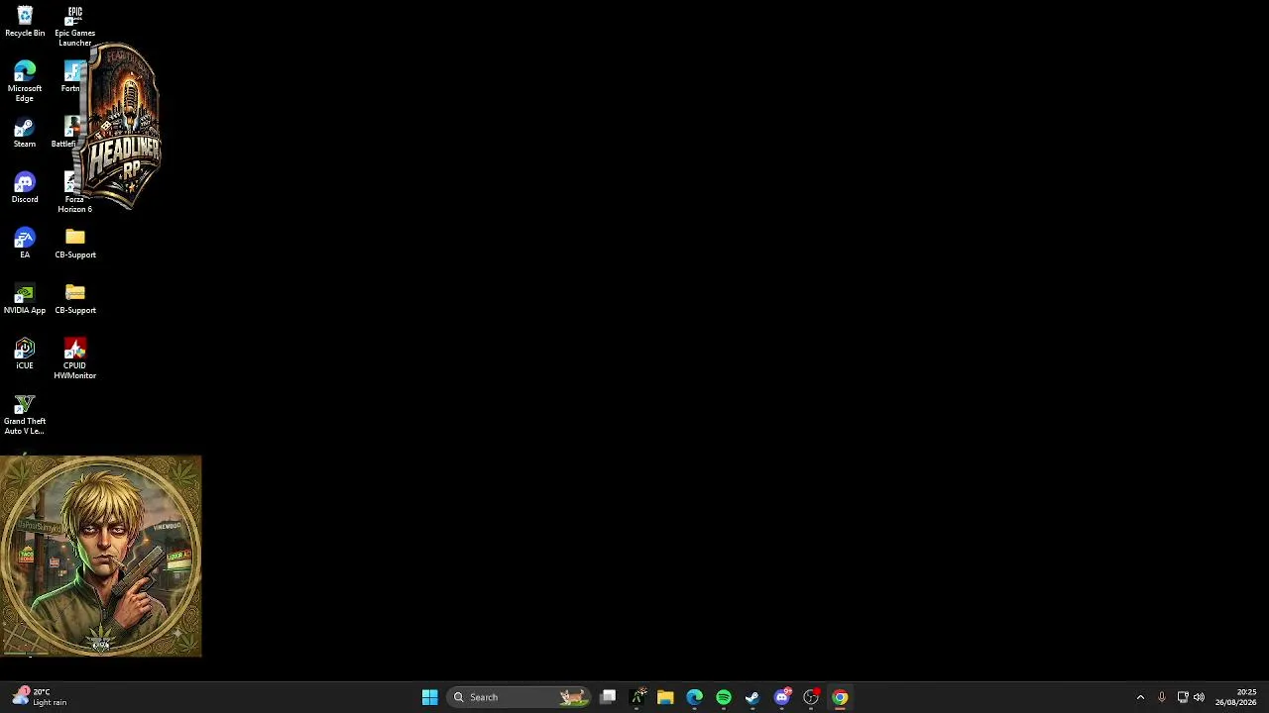Select the iCUE desktop shortcut
Screen dimensions: 1269x713
[x=25, y=355]
